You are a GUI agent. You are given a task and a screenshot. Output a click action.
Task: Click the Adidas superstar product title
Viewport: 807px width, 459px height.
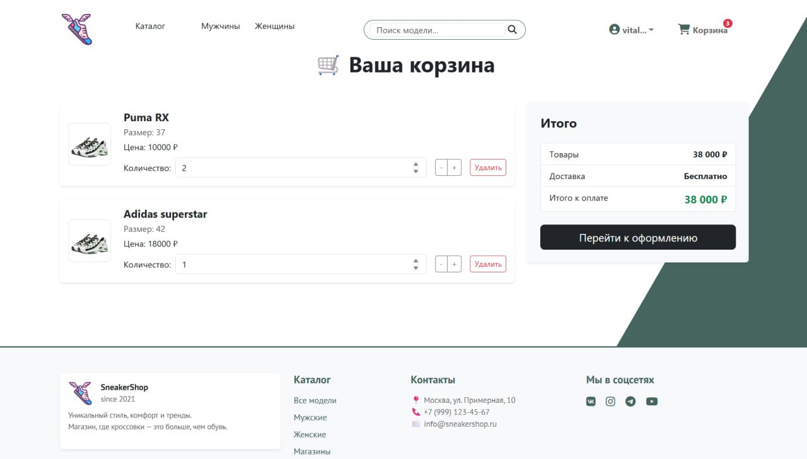click(x=165, y=214)
